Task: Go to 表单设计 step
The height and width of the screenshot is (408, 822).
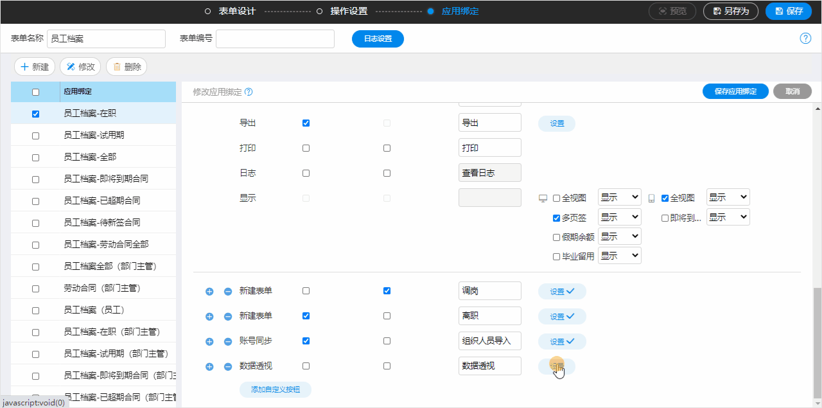Action: pyautogui.click(x=237, y=11)
